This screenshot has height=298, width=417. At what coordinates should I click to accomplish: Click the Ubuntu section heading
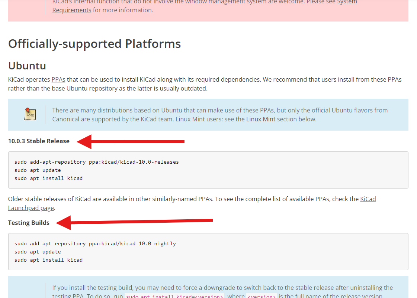[27, 66]
